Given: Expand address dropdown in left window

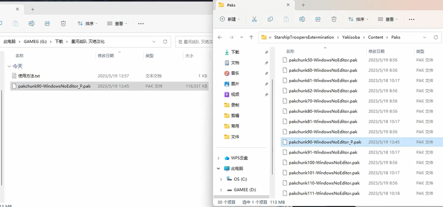Looking at the screenshot, I should (x=154, y=42).
